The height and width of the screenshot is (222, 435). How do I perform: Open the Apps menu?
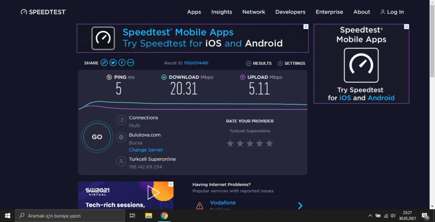[194, 12]
